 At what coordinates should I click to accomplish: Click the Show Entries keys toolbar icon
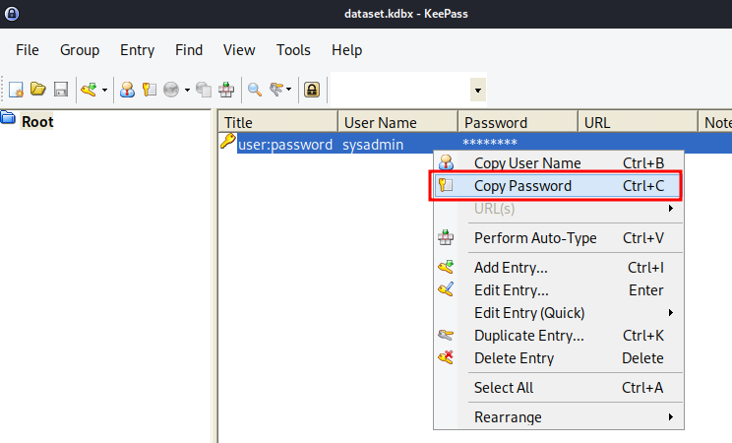(x=277, y=89)
